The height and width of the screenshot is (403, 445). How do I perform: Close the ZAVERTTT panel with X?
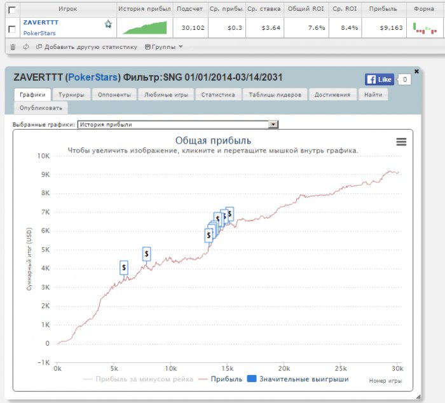[416, 71]
